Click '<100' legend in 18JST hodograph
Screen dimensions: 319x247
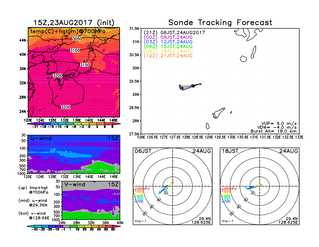226,201
